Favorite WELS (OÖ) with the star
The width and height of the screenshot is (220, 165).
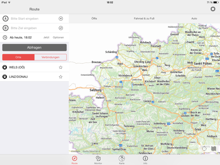pyautogui.click(x=60, y=67)
